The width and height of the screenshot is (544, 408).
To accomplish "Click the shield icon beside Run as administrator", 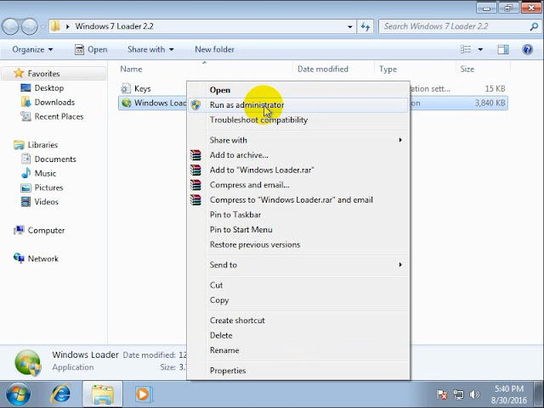I will (x=195, y=105).
